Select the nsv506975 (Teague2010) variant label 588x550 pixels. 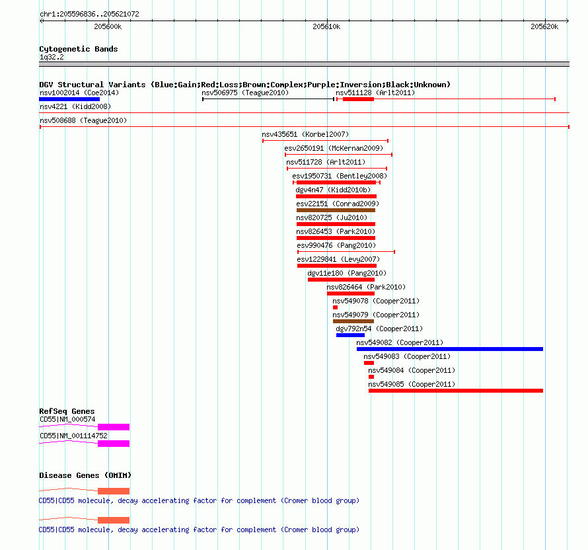point(245,93)
